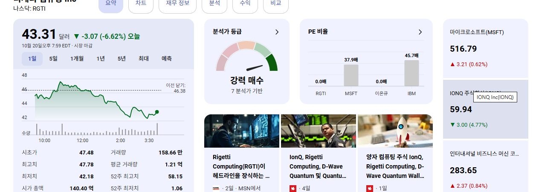Click the 평균 거래량 value 1.21 억
Screen dimensions: 533x192
point(174,164)
